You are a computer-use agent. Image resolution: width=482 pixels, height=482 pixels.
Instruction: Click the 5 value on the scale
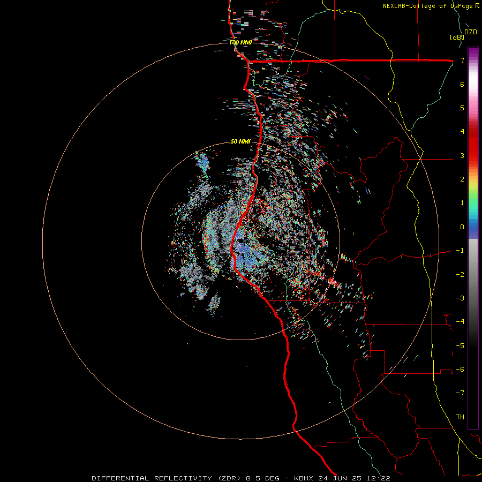462,108
